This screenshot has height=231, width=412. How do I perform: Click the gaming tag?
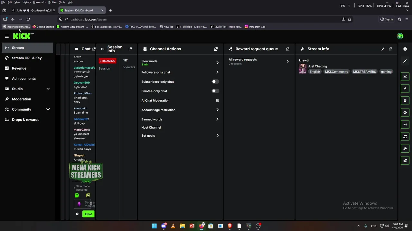click(386, 72)
